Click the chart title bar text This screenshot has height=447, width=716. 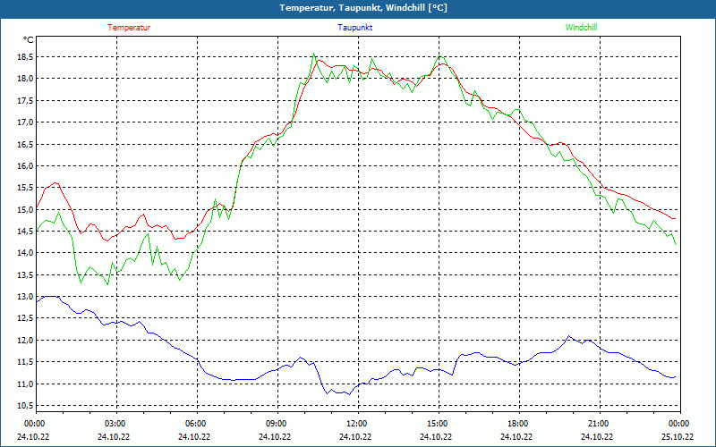(363, 8)
